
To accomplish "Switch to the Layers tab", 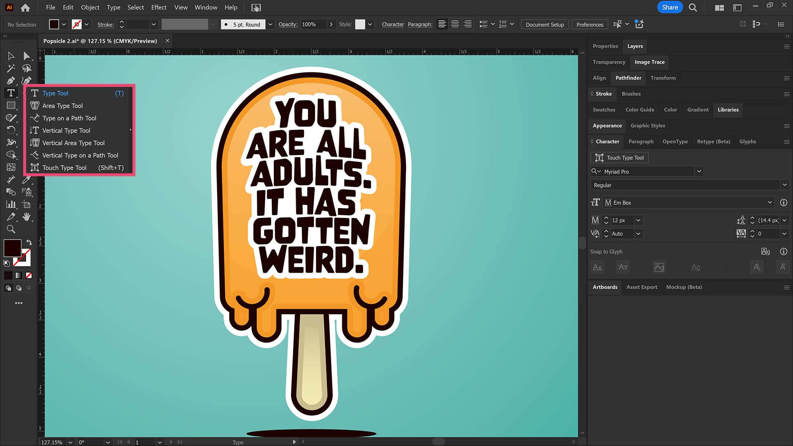I will pyautogui.click(x=635, y=46).
